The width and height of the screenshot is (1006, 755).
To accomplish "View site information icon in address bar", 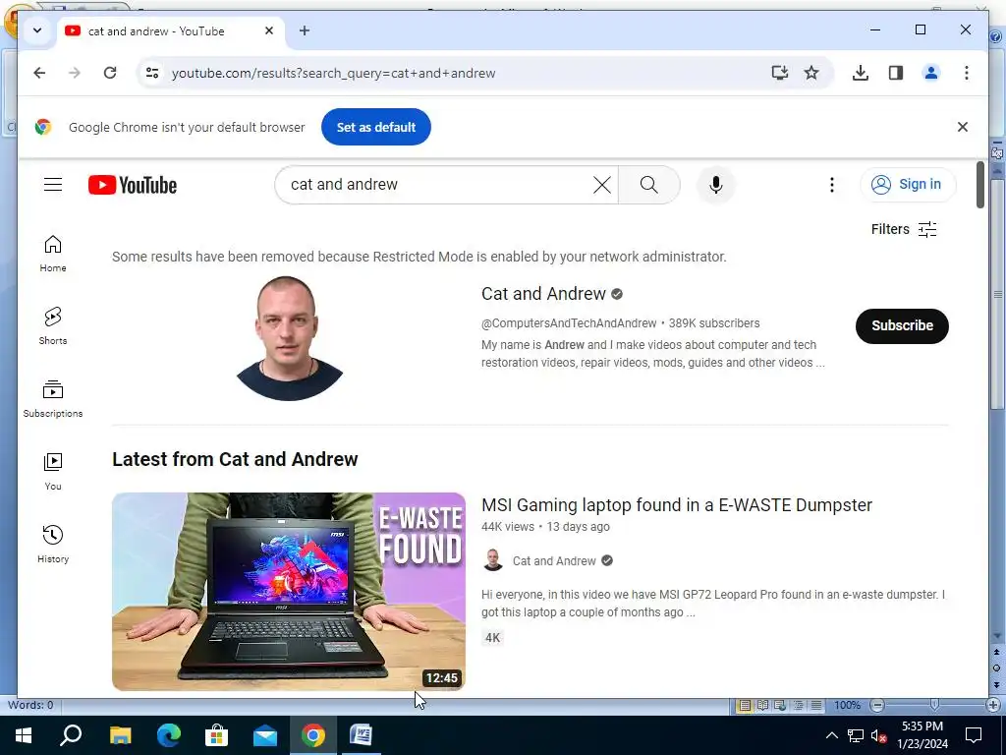I will click(152, 73).
